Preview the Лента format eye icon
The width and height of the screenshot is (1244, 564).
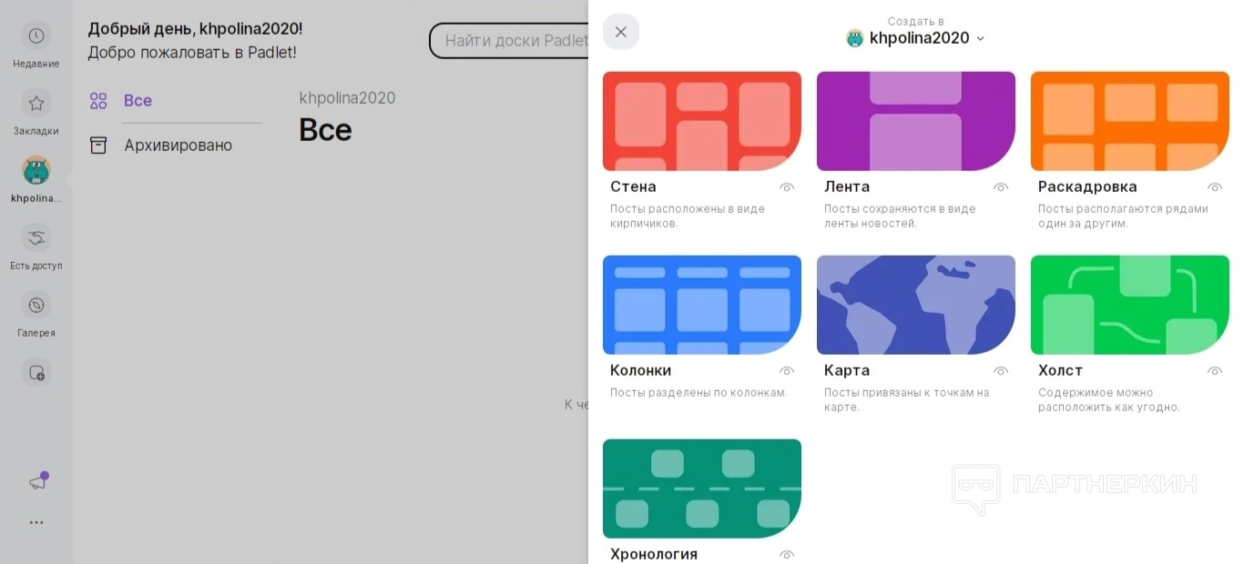coord(1001,187)
